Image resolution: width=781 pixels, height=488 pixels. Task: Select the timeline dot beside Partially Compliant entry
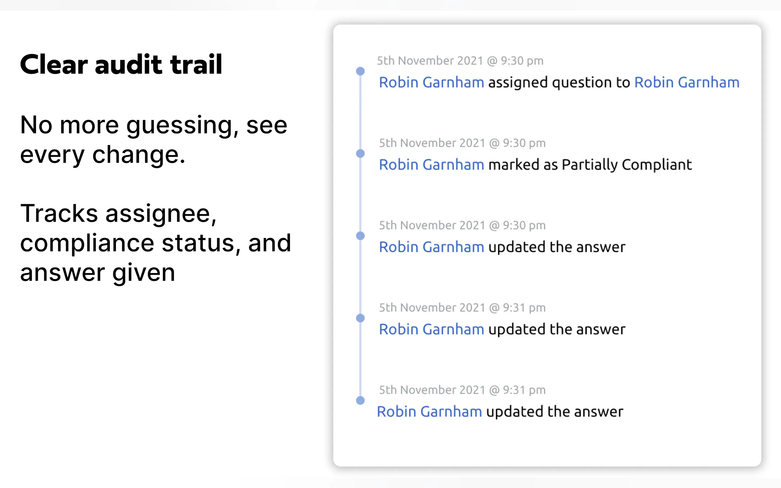[x=360, y=153]
